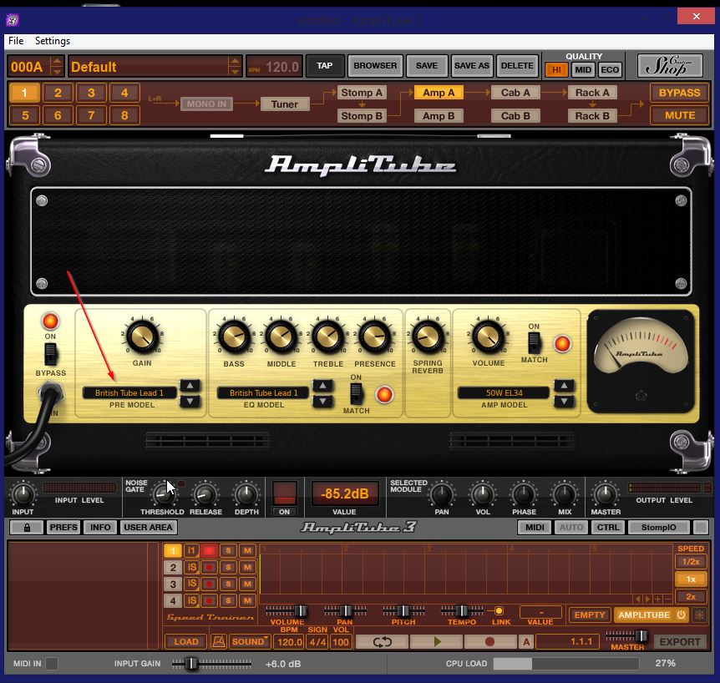Start playback with the green play button

coord(436,641)
